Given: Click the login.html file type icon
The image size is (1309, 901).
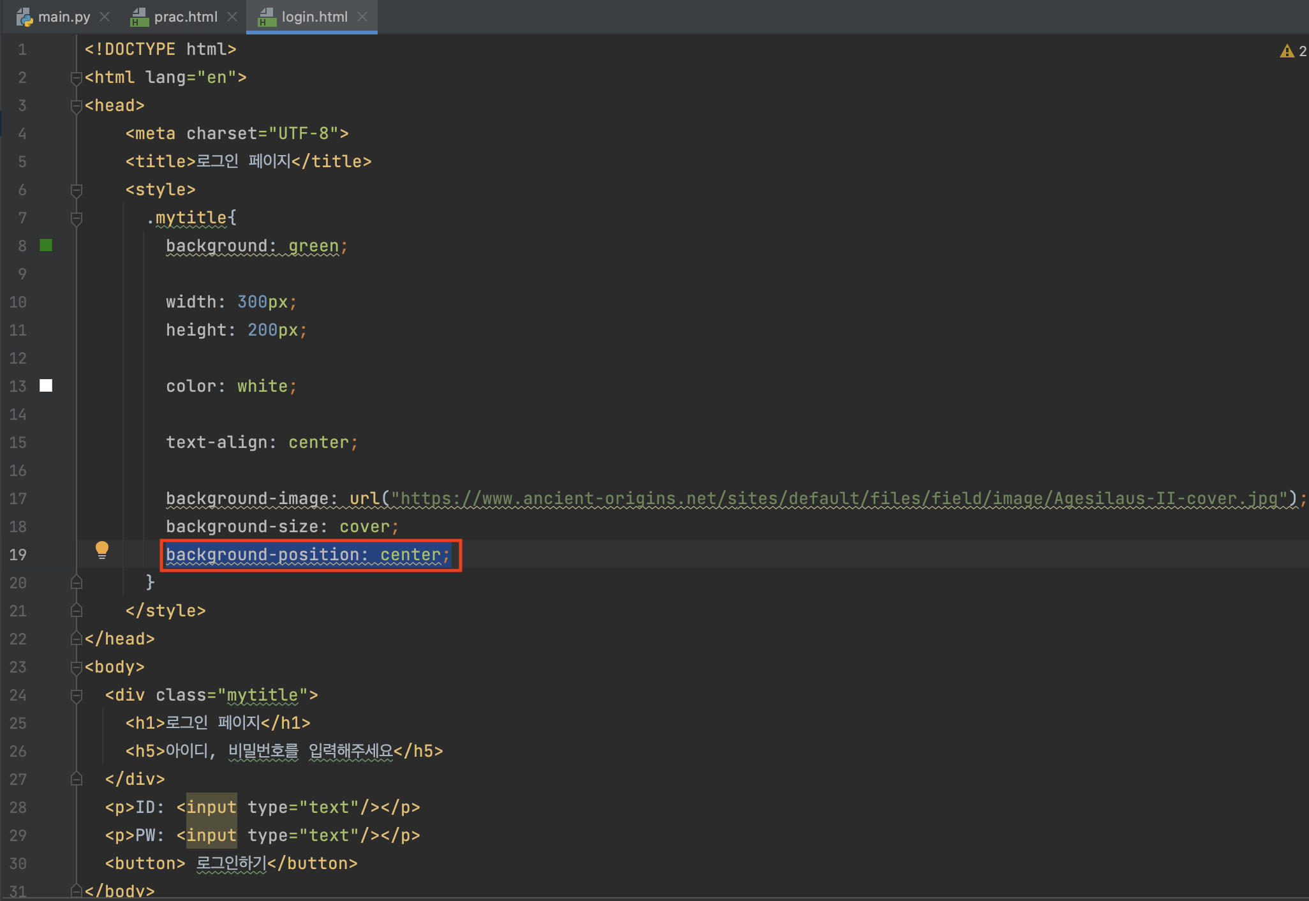Looking at the screenshot, I should point(267,17).
